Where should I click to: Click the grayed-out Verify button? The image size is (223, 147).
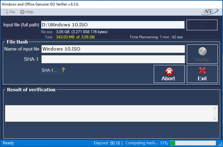(202, 54)
